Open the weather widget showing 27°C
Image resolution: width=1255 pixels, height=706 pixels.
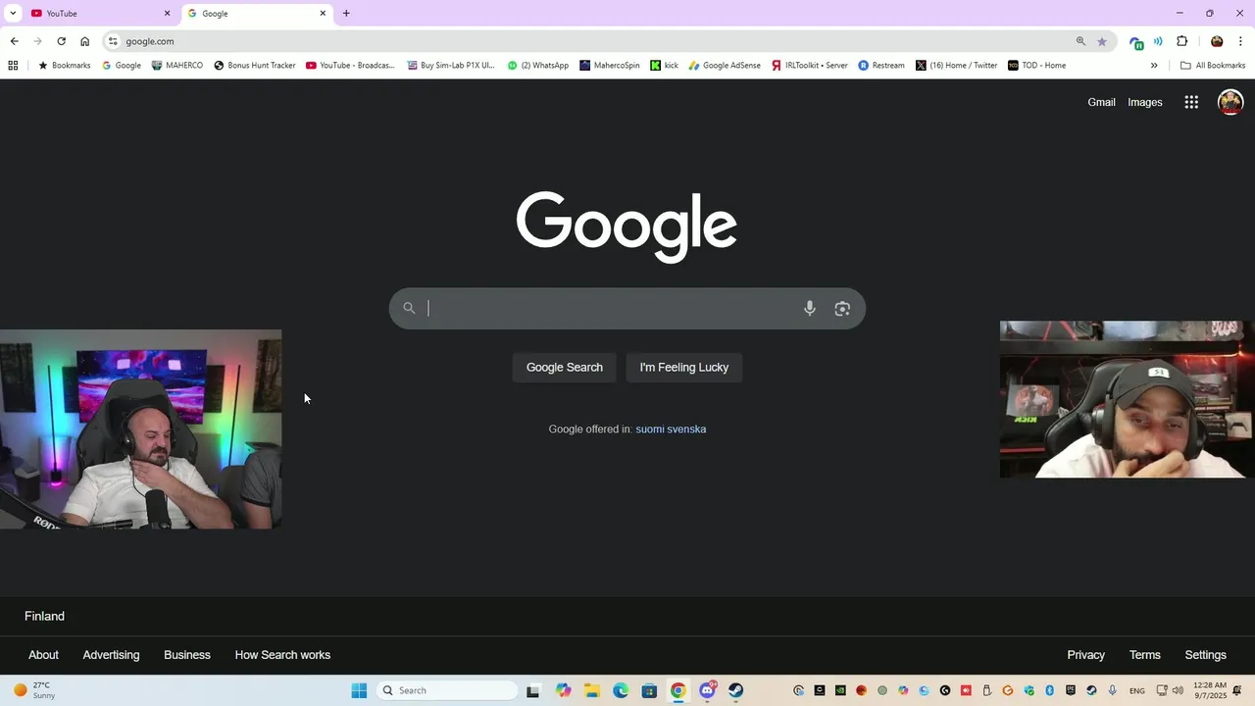[x=34, y=690]
